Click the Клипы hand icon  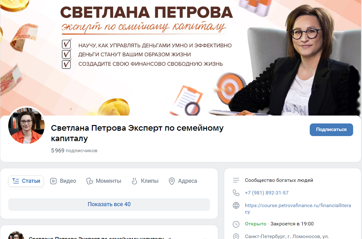point(134,181)
